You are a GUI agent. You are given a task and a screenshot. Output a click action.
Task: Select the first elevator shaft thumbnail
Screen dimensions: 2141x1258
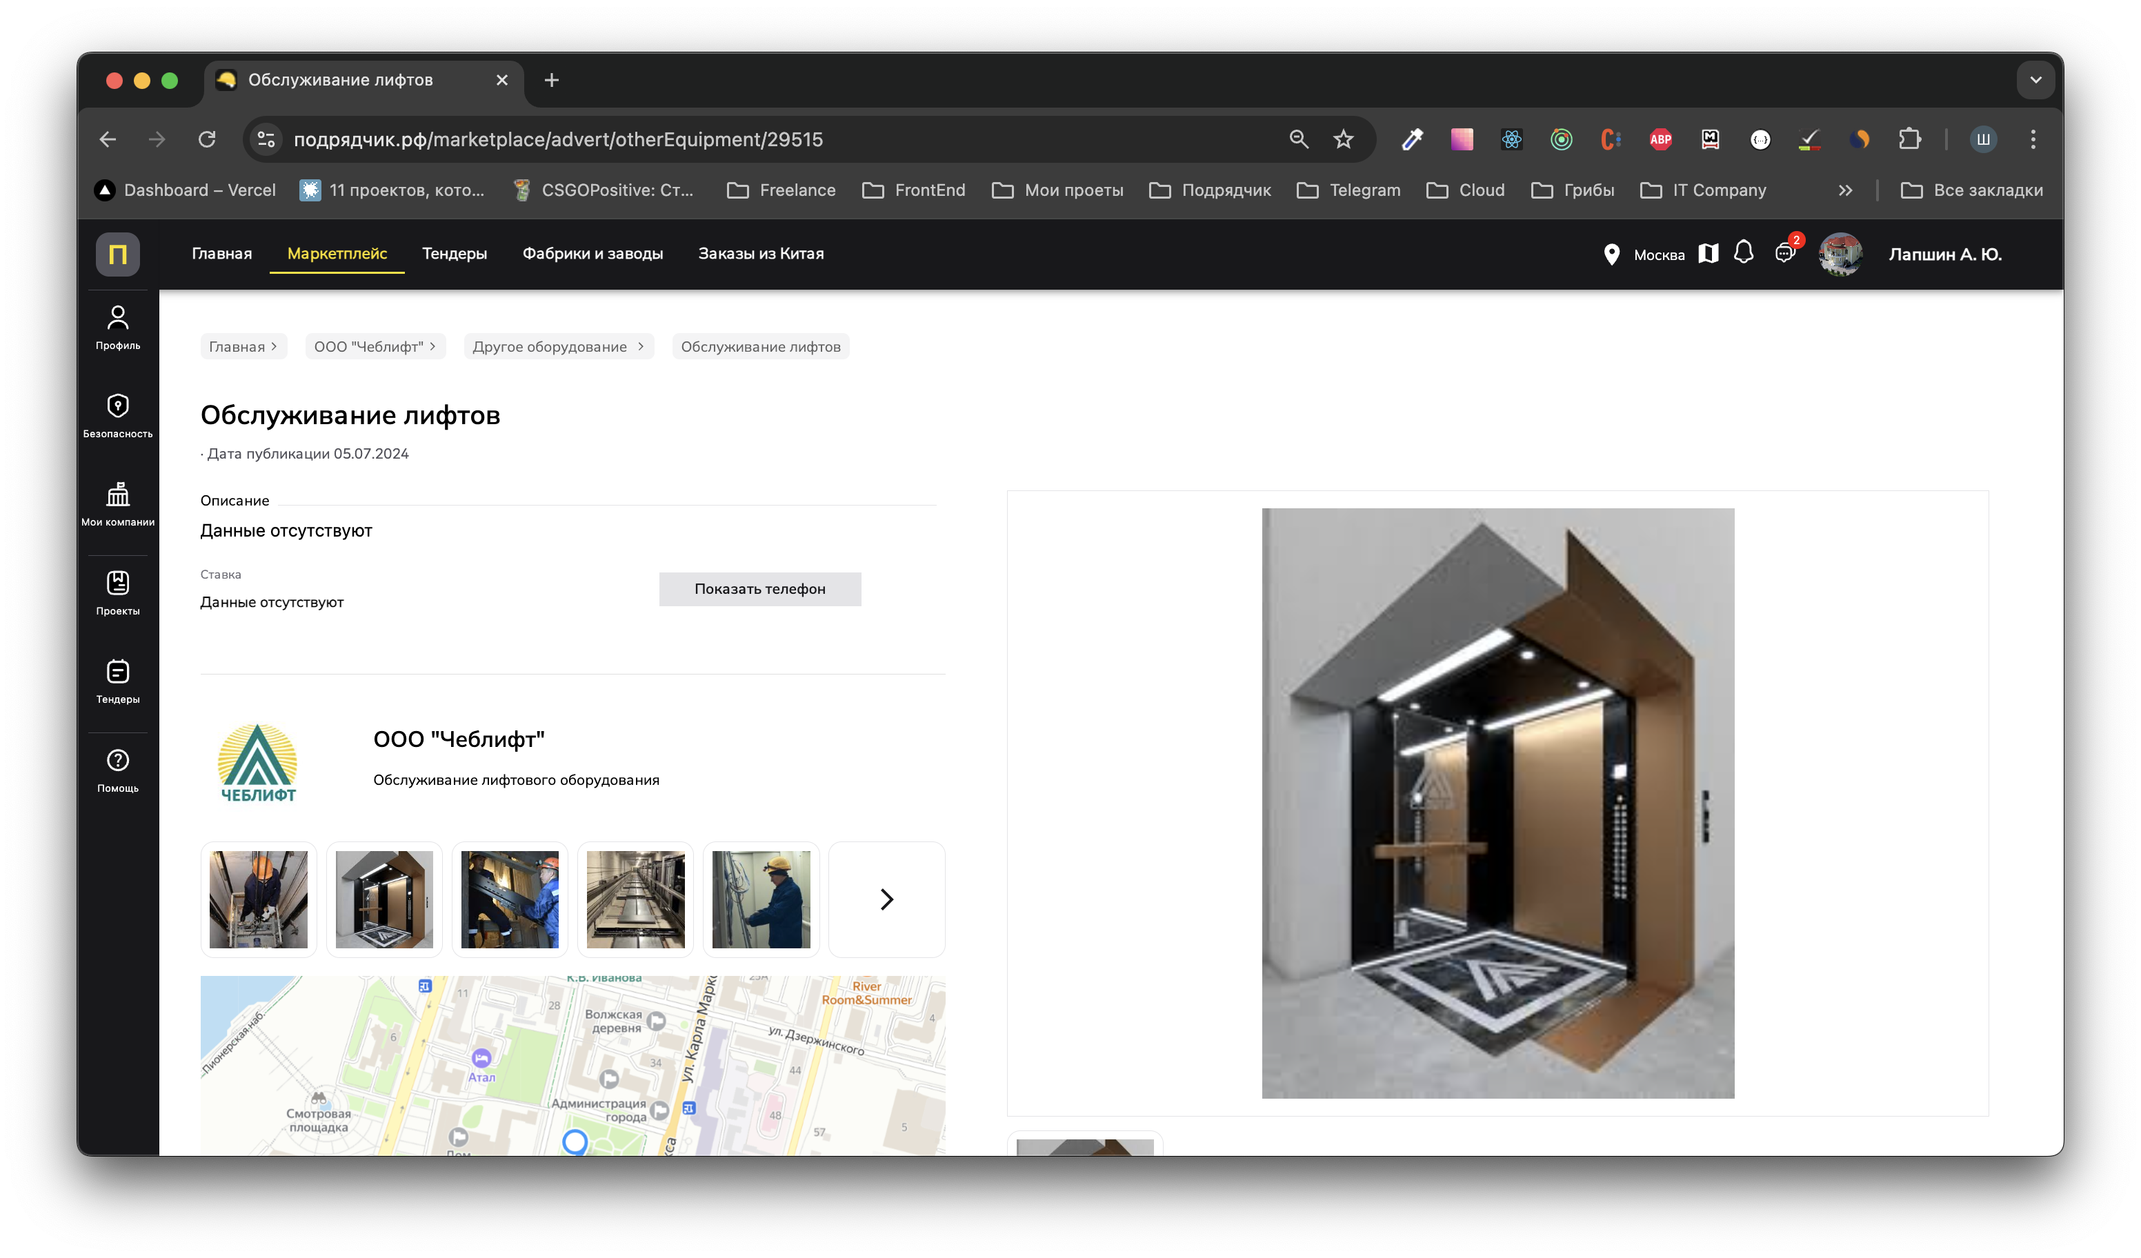tap(258, 899)
